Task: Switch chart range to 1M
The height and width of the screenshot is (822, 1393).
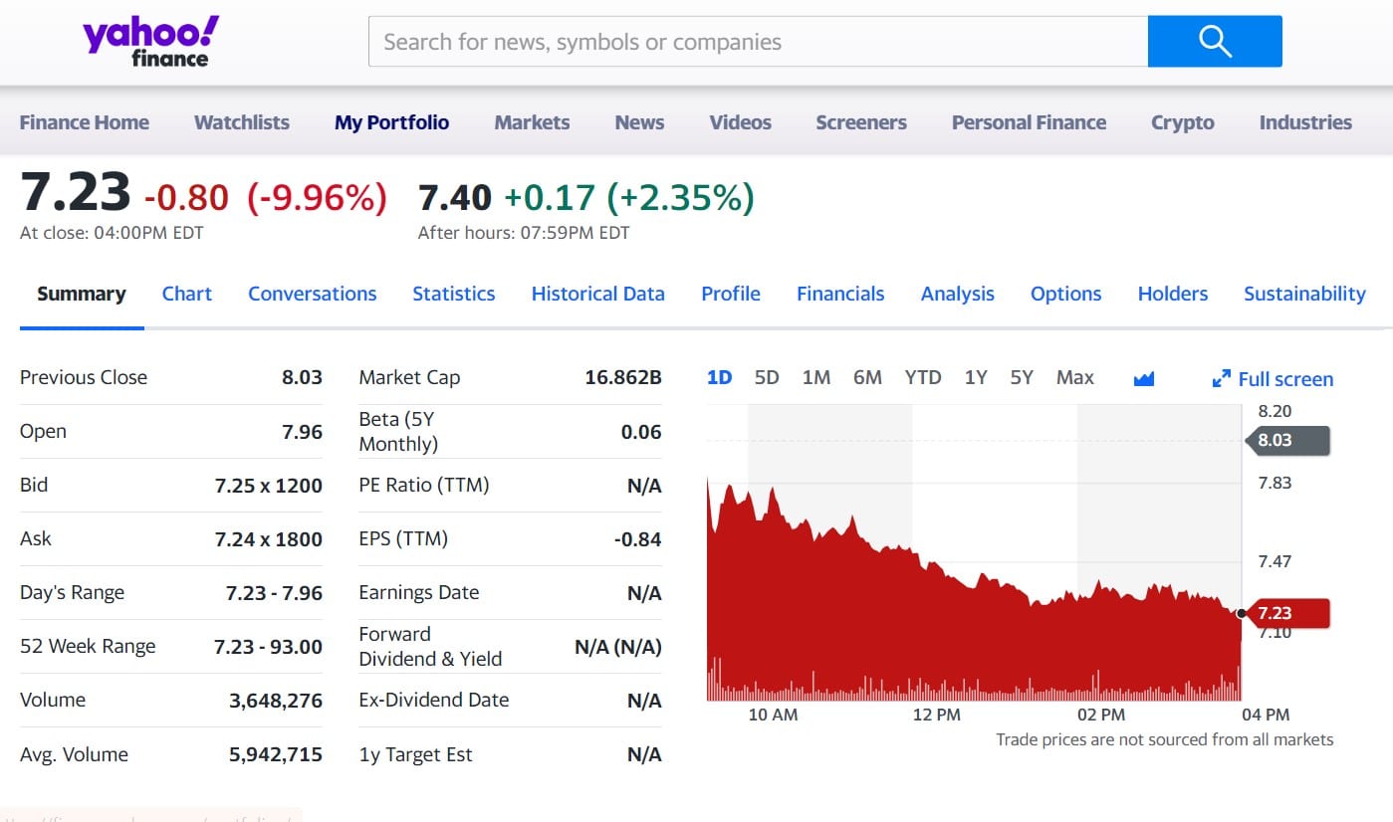Action: pos(815,378)
